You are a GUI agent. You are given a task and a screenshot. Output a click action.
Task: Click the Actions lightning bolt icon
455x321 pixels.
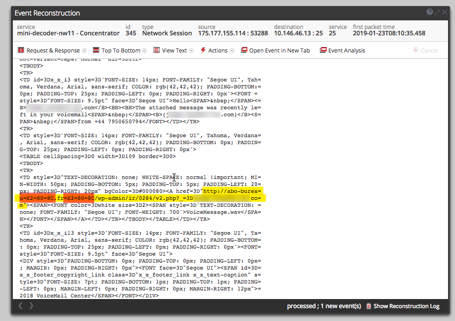pos(203,50)
